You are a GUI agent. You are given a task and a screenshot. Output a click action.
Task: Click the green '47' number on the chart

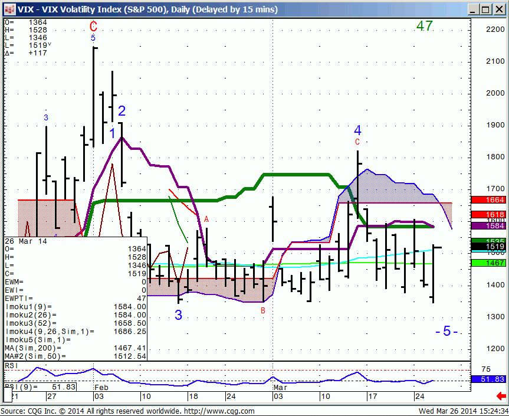(425, 26)
